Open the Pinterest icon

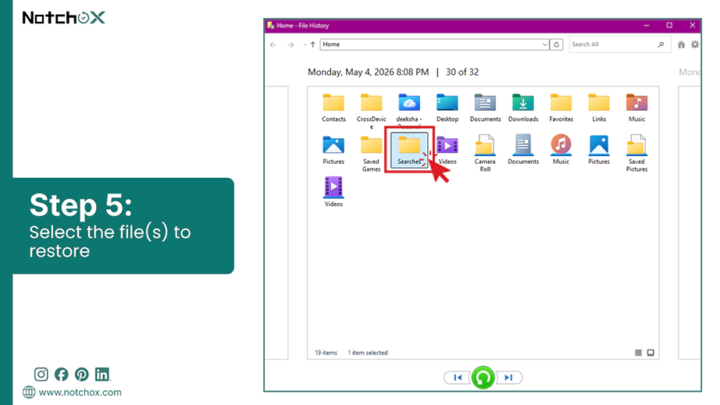82,375
